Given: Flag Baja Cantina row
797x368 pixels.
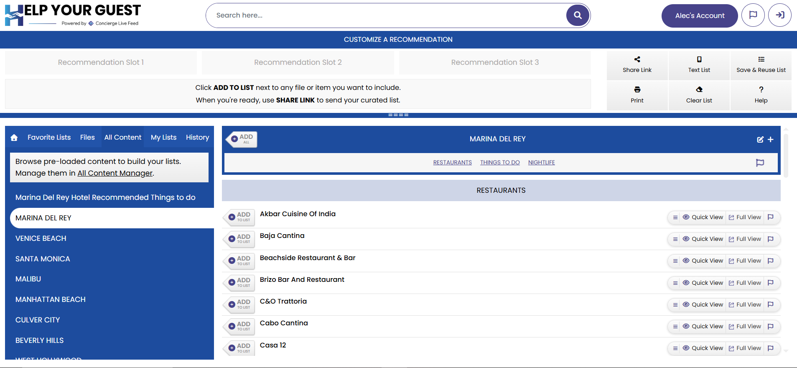Looking at the screenshot, I should (x=771, y=239).
